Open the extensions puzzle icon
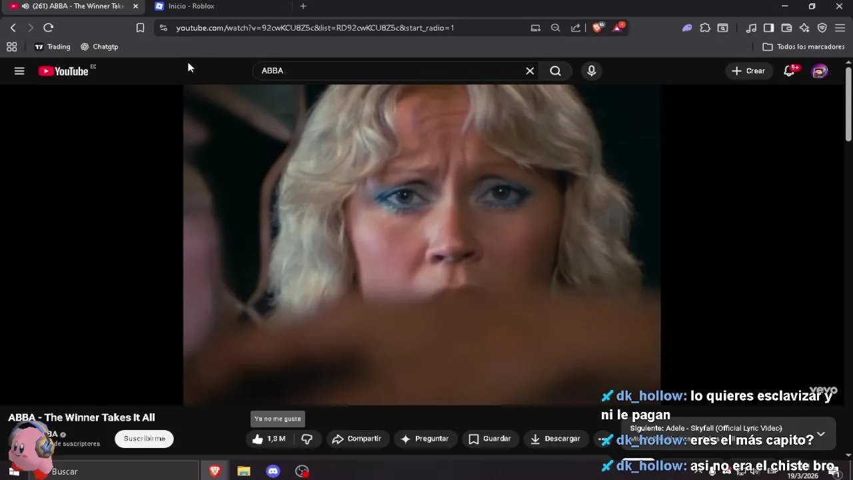This screenshot has height=480, width=853. [705, 28]
